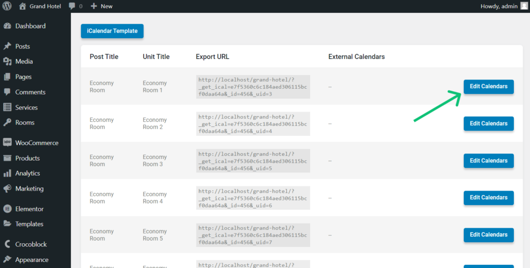Click the admin avatar icon
The width and height of the screenshot is (530, 268).
[x=524, y=6]
